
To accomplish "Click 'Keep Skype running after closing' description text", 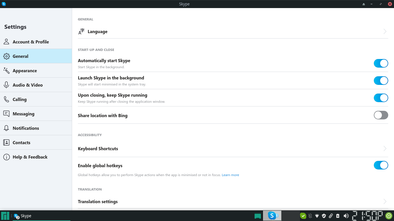I will pyautogui.click(x=121, y=102).
